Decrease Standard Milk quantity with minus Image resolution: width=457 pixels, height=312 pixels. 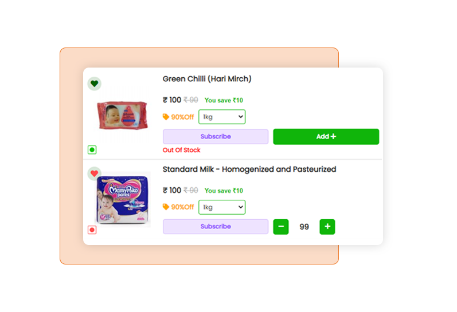281,227
